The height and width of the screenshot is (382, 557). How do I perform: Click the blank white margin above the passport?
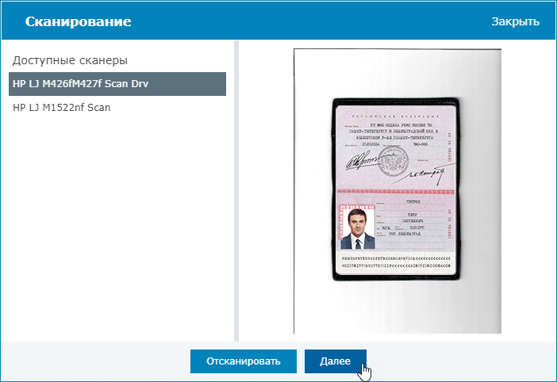click(x=396, y=73)
